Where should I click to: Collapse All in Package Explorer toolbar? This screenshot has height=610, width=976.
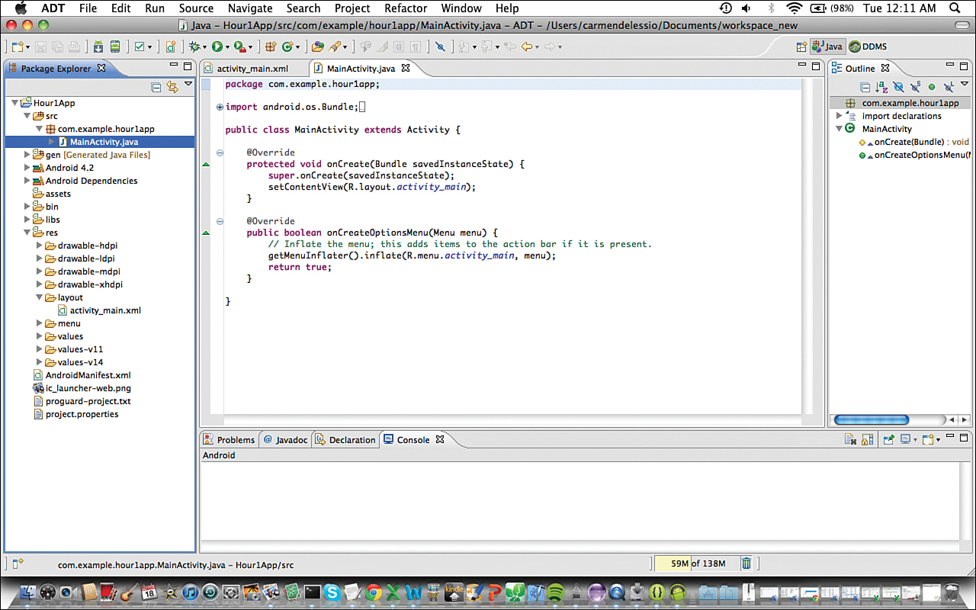tap(156, 87)
